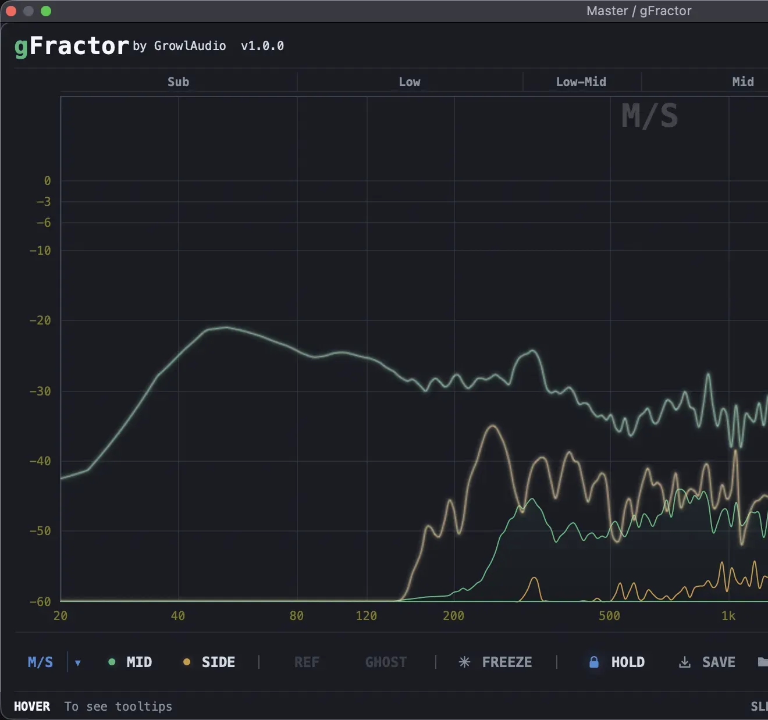Click the M/S watermark on the analyzer

click(649, 116)
